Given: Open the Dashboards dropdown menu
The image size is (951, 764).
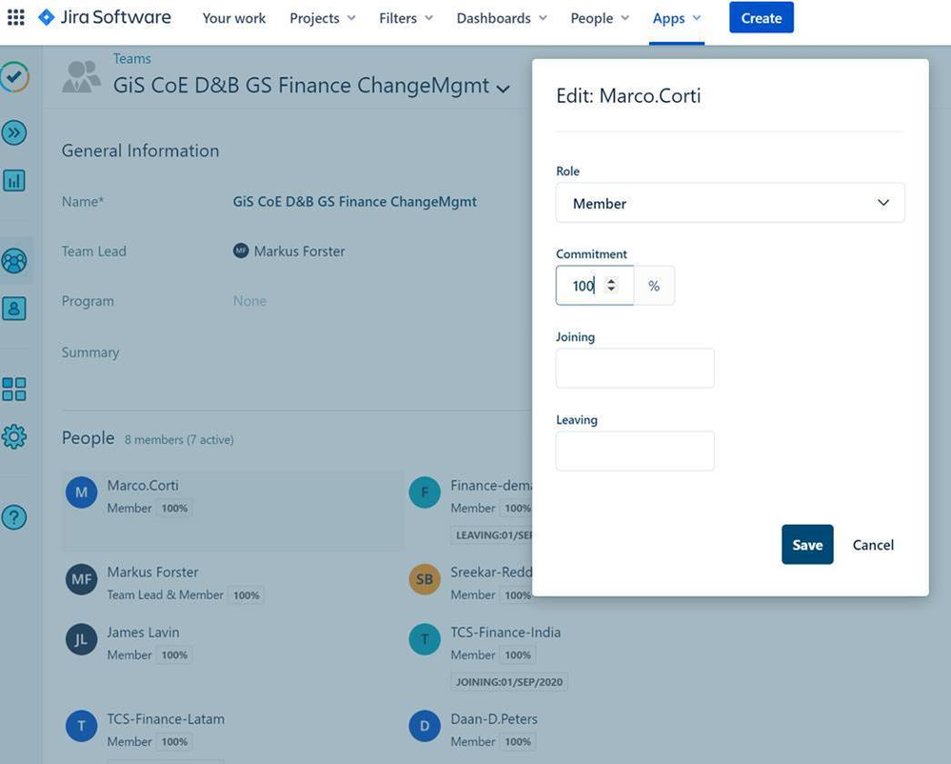Looking at the screenshot, I should [502, 18].
